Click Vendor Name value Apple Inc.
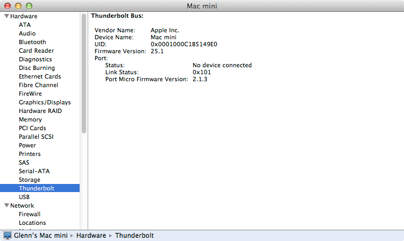The width and height of the screenshot is (404, 241). pos(165,31)
